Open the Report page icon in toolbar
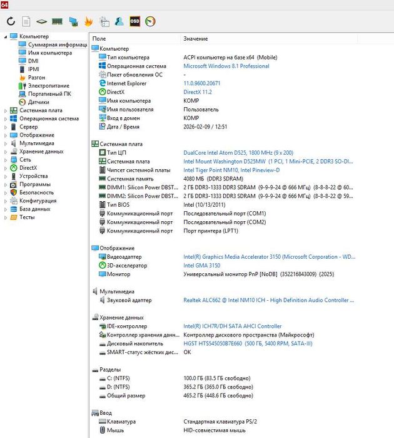This screenshot has height=438, width=394. (26, 21)
